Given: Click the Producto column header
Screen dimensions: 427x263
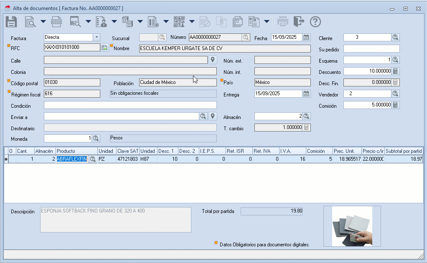Looking at the screenshot, I should click(76, 151).
